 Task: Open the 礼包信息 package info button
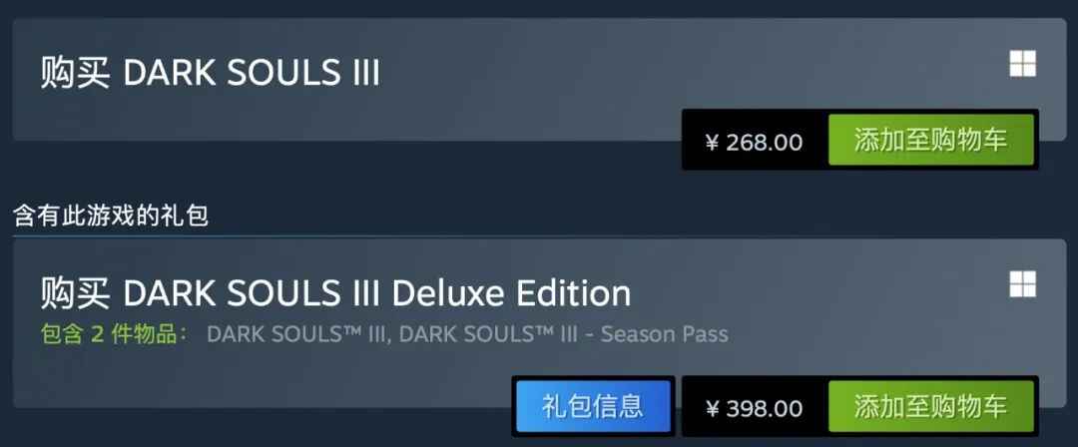(x=593, y=406)
